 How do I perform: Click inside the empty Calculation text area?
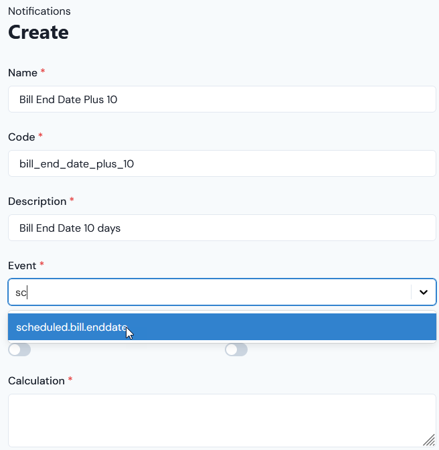click(222, 421)
